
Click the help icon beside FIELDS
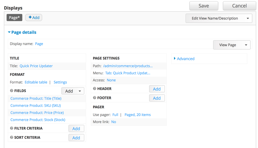12,91
